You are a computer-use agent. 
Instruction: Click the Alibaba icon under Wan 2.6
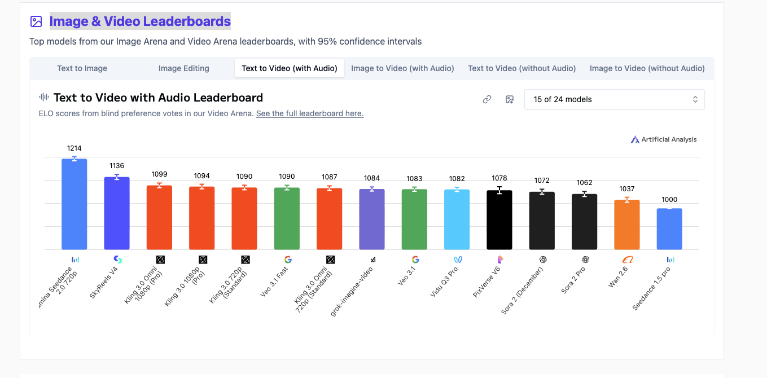point(627,259)
